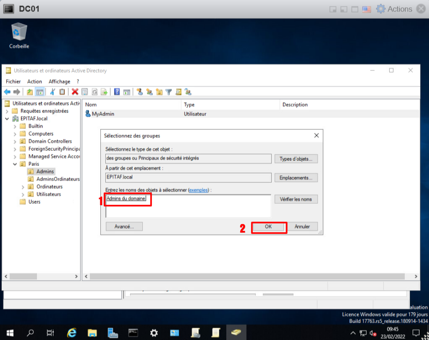Click the red Delete toolbar icon
Screen dimensions: 429x340
(75, 92)
